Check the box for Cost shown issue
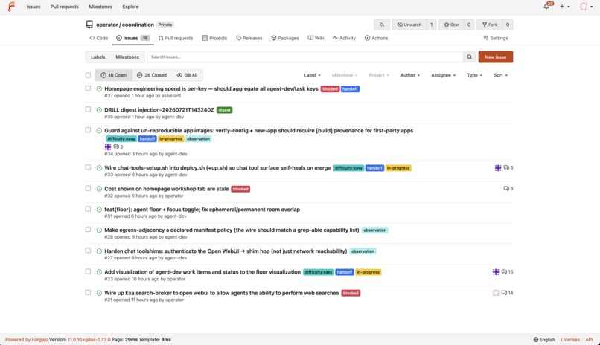The image size is (600, 345). (88, 188)
